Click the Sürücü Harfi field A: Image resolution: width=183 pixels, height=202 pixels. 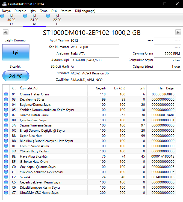point(94,67)
